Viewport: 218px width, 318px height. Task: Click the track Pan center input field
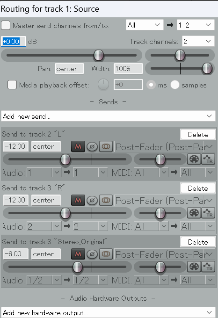(x=69, y=69)
